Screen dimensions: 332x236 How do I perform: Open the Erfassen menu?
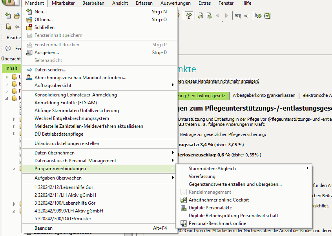[144, 3]
